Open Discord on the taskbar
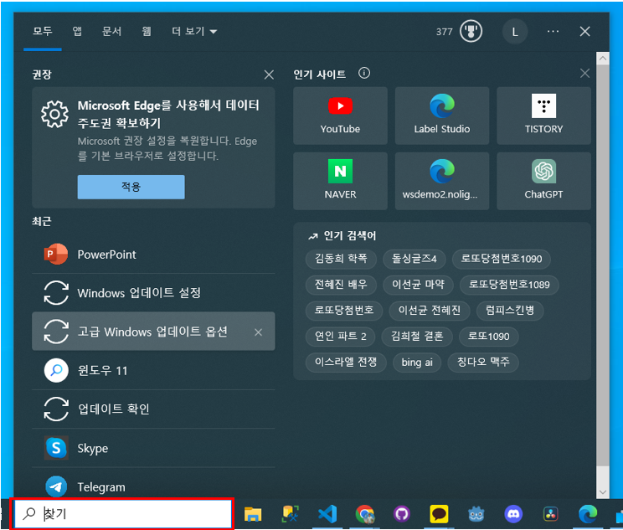 [513, 514]
